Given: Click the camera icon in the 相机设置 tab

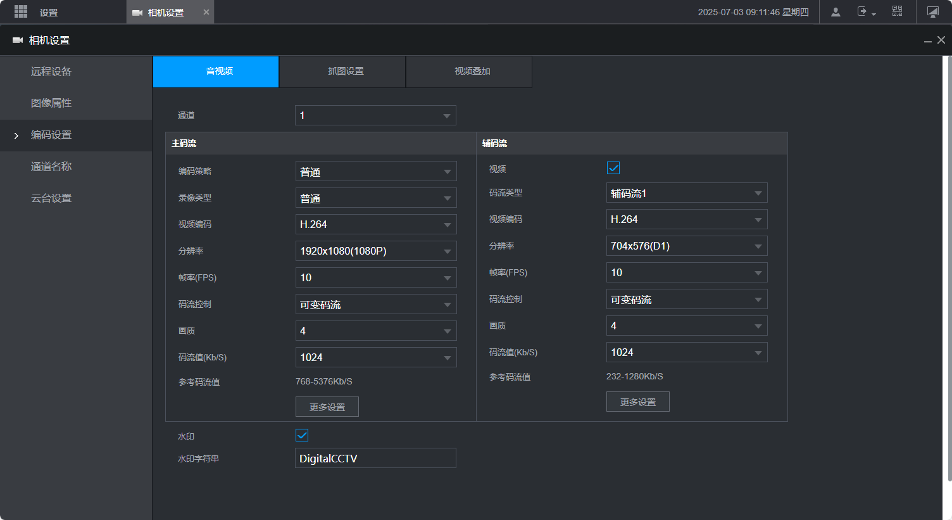Looking at the screenshot, I should [x=137, y=13].
